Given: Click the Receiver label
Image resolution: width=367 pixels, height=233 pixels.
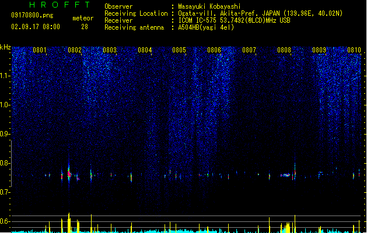Looking at the screenshot, I should pyautogui.click(x=118, y=20).
